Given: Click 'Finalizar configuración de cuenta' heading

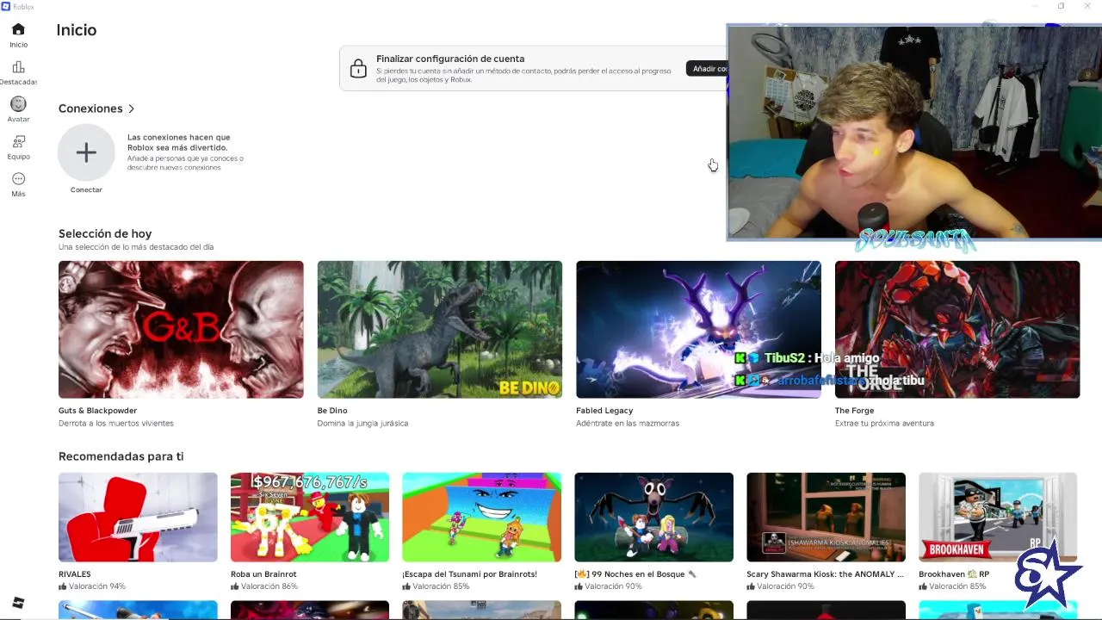Looking at the screenshot, I should (450, 59).
